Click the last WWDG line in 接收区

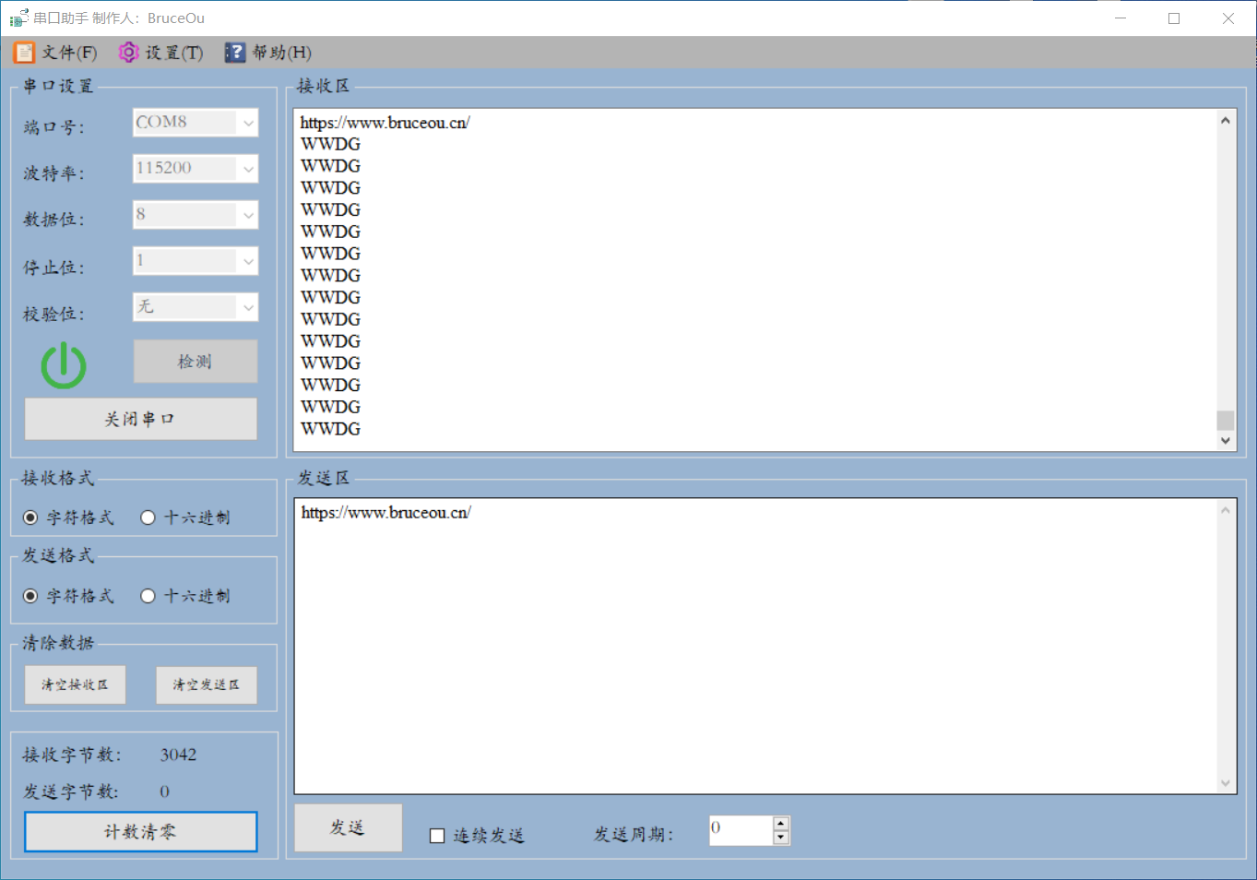click(330, 429)
